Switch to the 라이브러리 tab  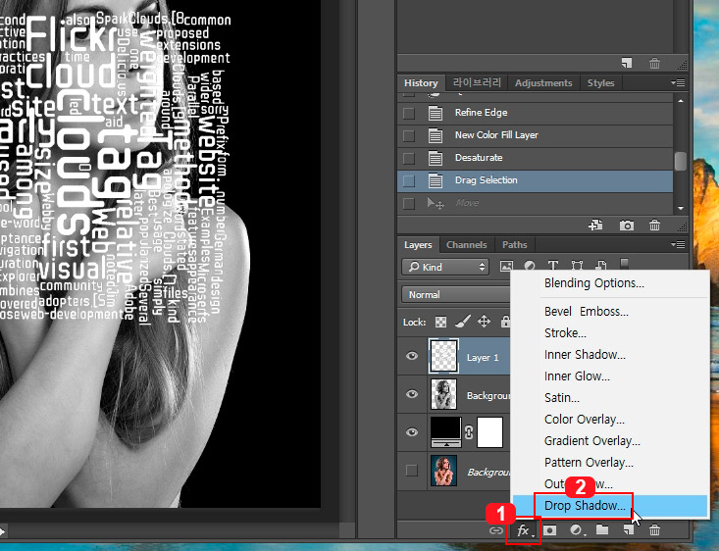[477, 83]
